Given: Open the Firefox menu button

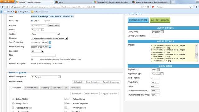Looking at the screenshot, I should (x=7, y=1).
